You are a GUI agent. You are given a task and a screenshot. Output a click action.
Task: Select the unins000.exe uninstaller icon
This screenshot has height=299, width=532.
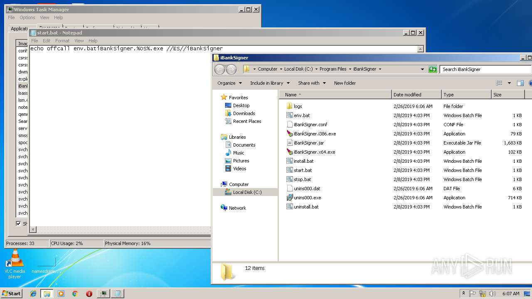[290, 198]
